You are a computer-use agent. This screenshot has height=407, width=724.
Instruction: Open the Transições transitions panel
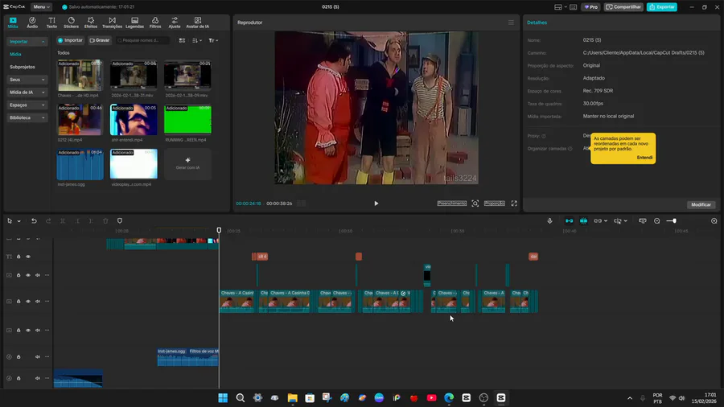[112, 22]
